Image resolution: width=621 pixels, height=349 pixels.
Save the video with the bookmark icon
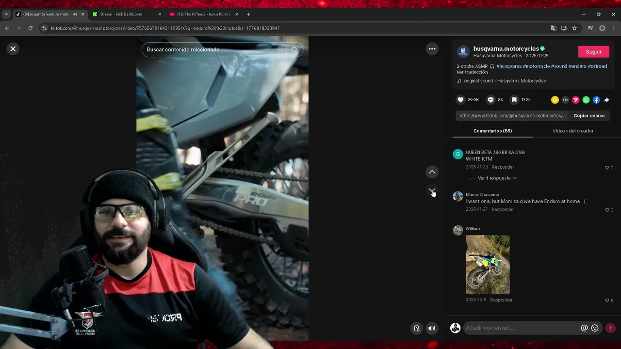pyautogui.click(x=514, y=100)
